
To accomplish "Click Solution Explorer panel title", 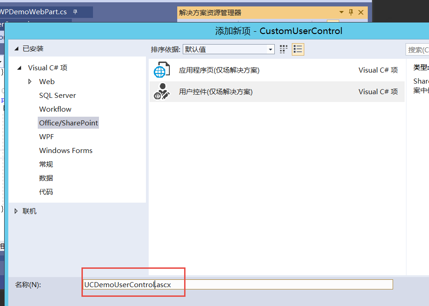I will [x=210, y=12].
